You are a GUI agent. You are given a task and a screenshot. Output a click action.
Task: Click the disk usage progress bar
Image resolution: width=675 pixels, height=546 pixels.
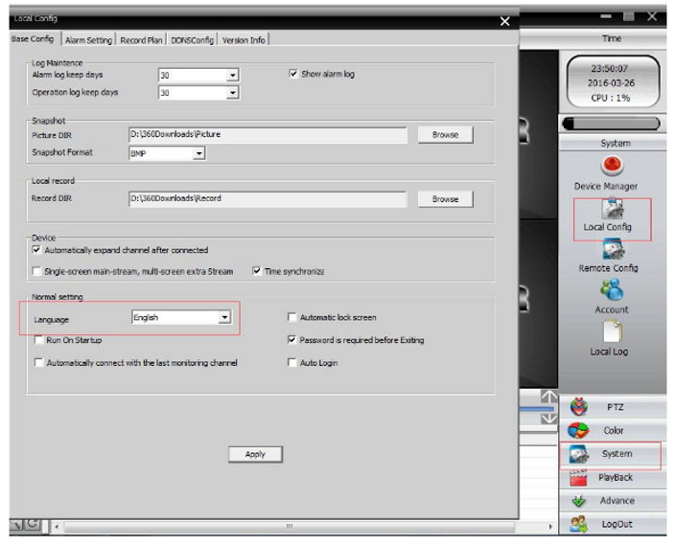(612, 124)
